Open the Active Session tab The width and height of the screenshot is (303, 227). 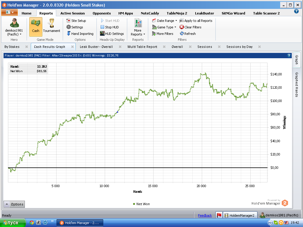[x=72, y=13]
